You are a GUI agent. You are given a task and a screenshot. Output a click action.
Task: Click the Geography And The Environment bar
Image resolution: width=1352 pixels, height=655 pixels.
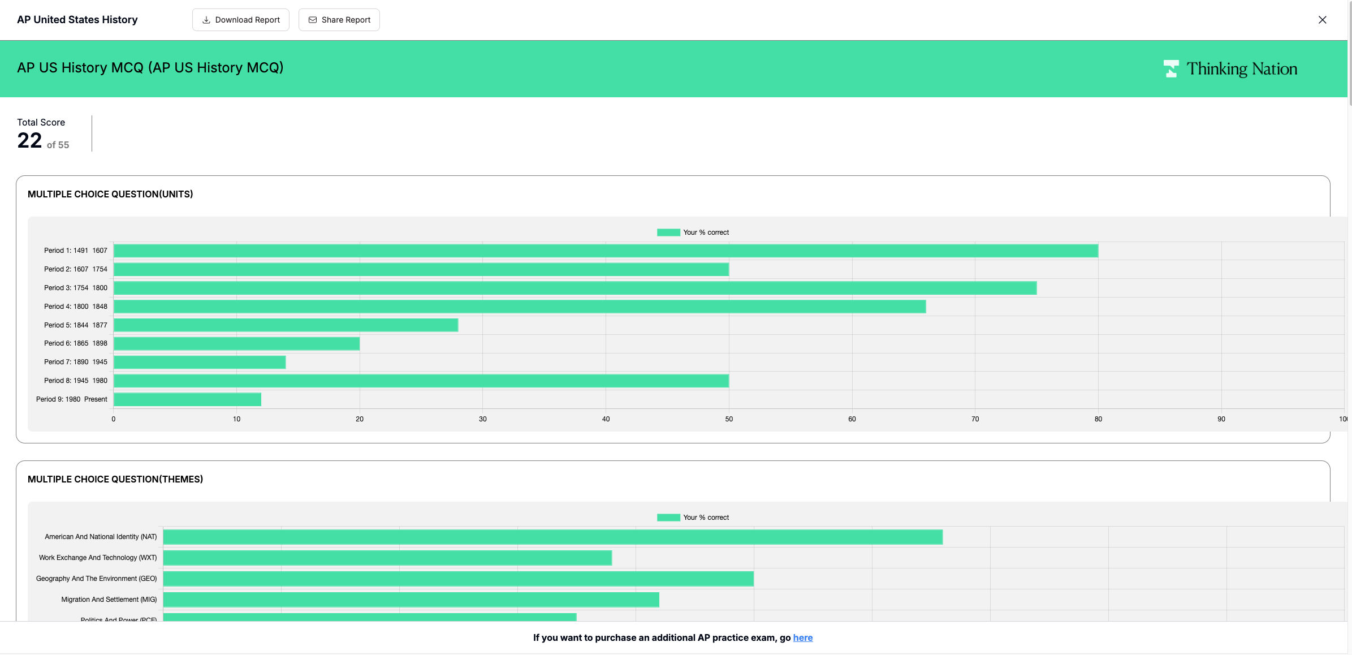[458, 579]
